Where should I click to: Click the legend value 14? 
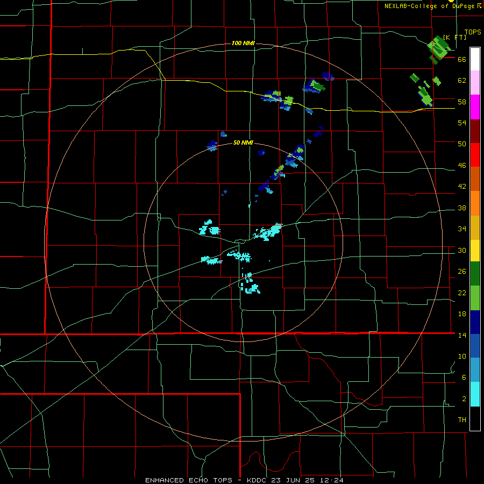coord(462,335)
